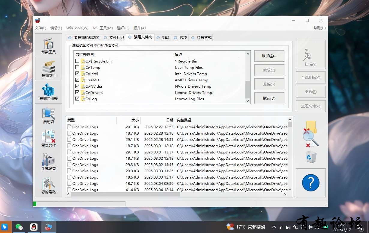The image size is (369, 233).
Task: Toggle the C:\$Recycle.Bin checkbox
Action: (x=77, y=61)
